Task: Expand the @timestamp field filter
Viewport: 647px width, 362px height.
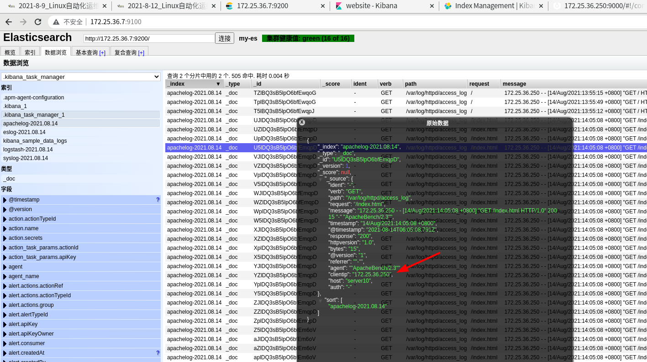Action: [x=5, y=200]
